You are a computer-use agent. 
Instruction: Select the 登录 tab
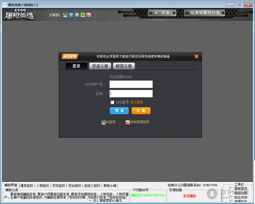[x=76, y=66]
